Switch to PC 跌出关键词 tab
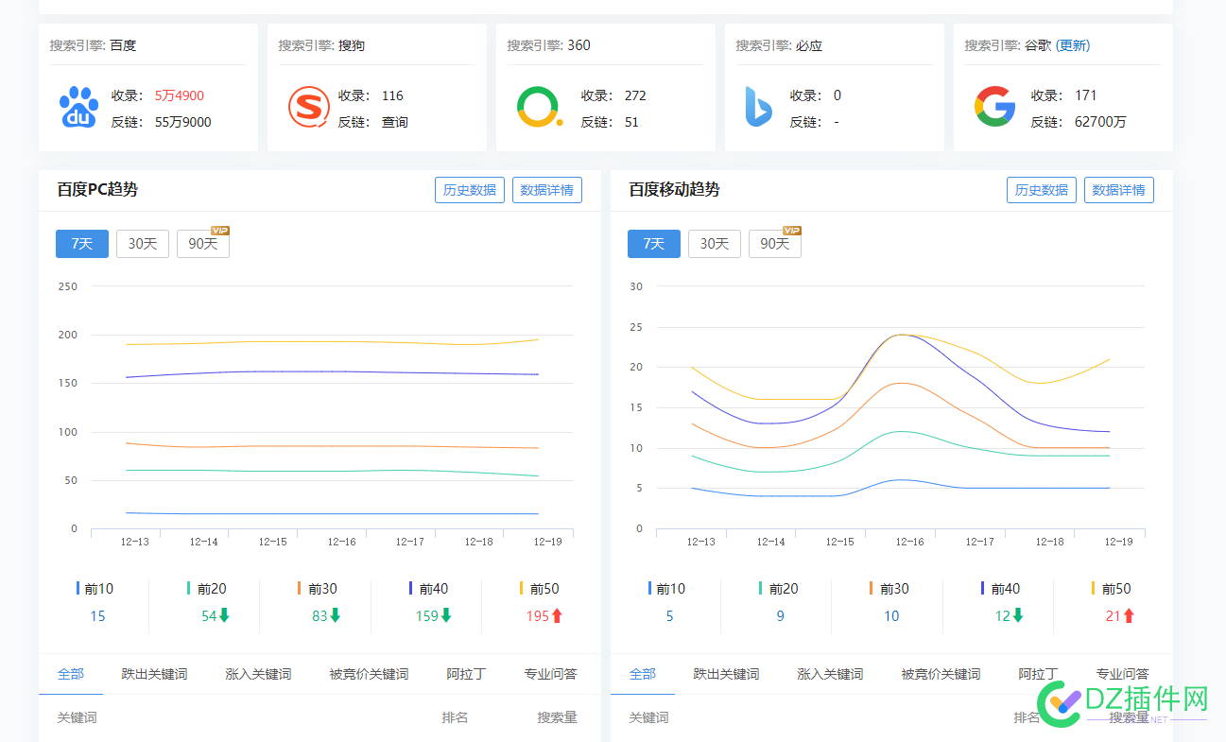1226x742 pixels. point(154,674)
